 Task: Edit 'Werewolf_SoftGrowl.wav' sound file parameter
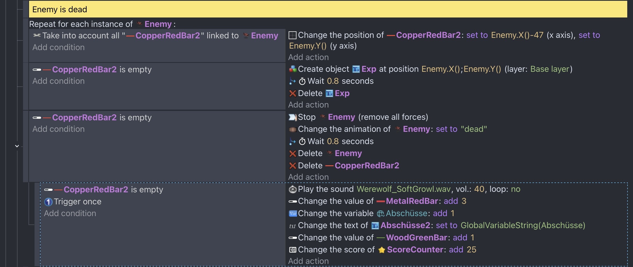pos(404,189)
